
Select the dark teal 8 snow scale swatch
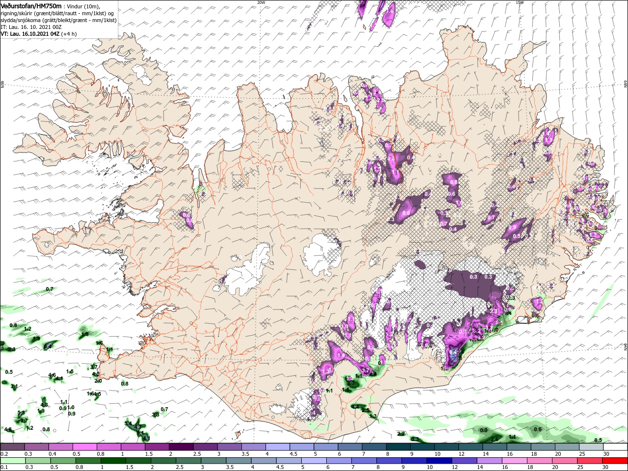pos(398,447)
